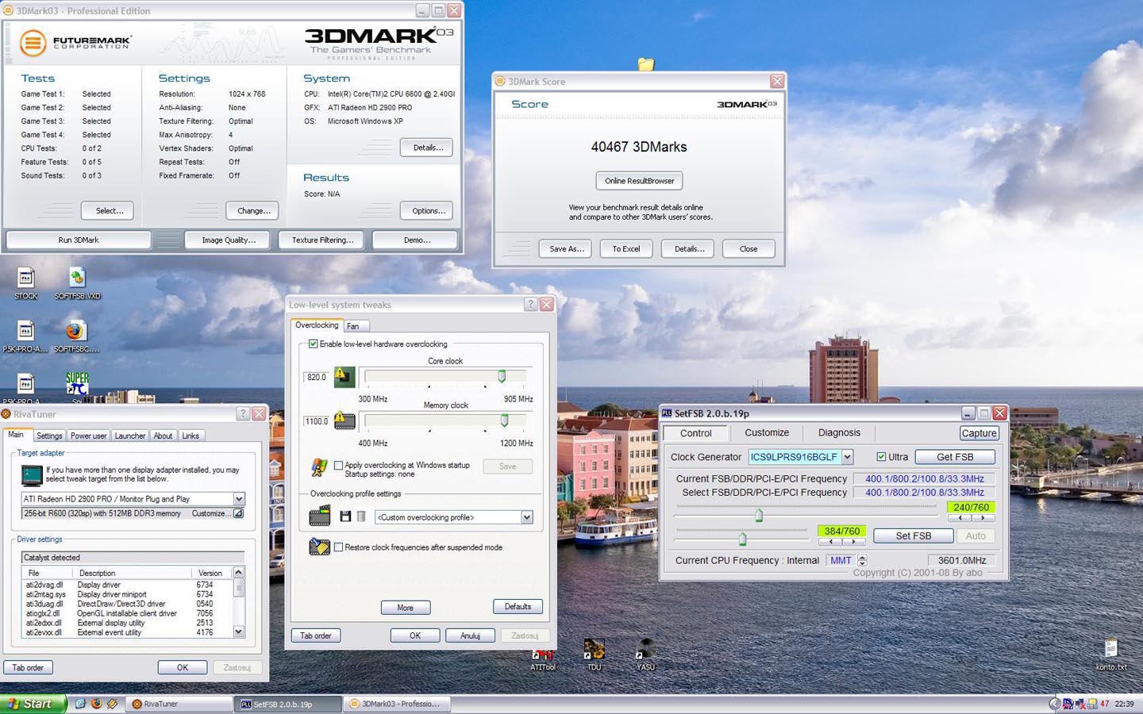Click the overclocking profile card icon

point(319,516)
